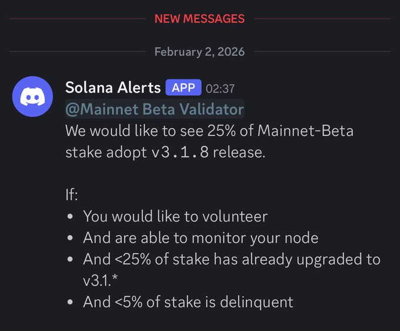
Task: Click the red line left of NEW MESSAGES
Action: click(x=76, y=19)
